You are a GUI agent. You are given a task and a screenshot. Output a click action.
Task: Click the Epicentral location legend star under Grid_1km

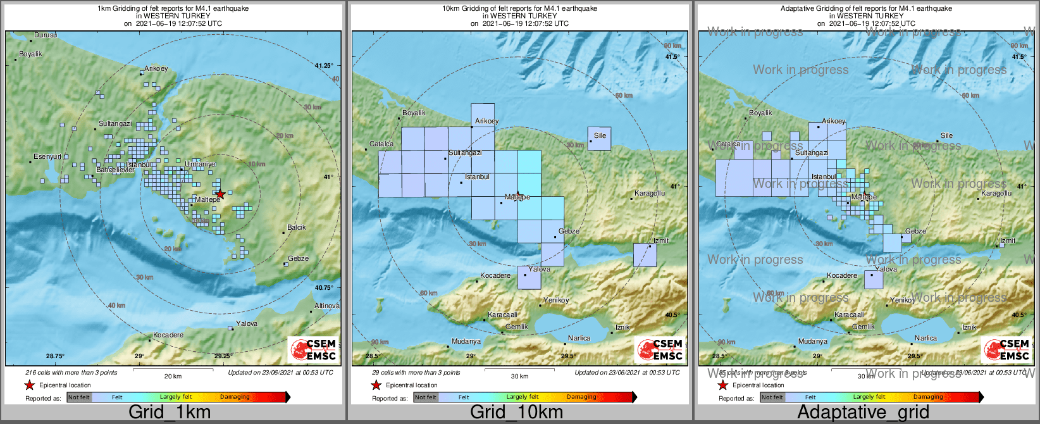point(29,385)
